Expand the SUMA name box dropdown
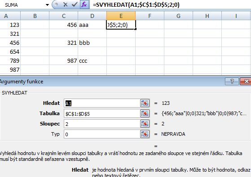The image size is (251, 177). 47,5
